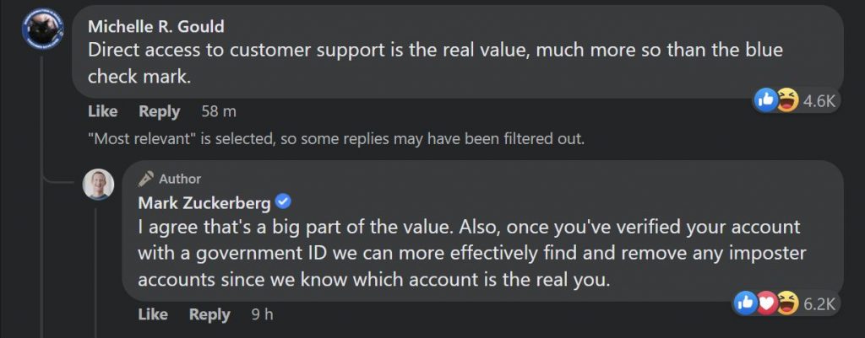The width and height of the screenshot is (865, 338).
Task: Click the blue thumbs-up reaction on Michelle's comment
Action: pyautogui.click(x=766, y=100)
